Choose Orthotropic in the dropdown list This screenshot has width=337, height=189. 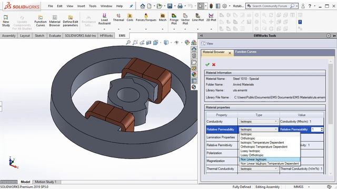[270, 139]
